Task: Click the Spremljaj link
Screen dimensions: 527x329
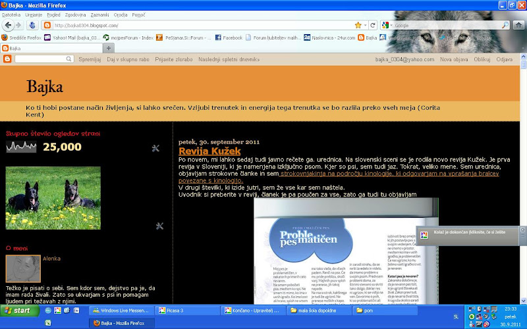Action: coord(90,59)
